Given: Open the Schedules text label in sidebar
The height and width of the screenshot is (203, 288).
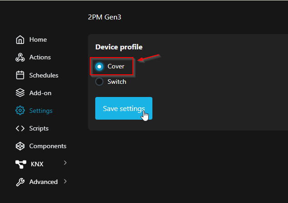Looking at the screenshot, I should click(44, 75).
